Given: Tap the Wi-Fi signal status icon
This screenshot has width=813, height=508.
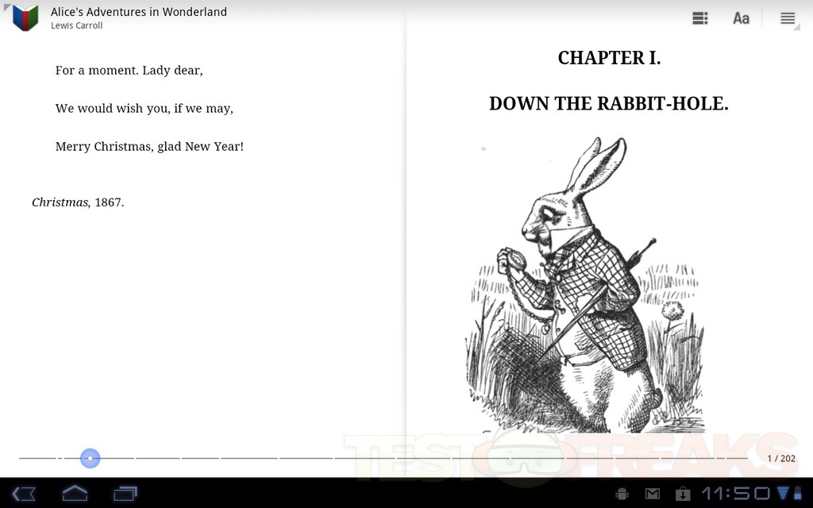Looking at the screenshot, I should click(784, 493).
